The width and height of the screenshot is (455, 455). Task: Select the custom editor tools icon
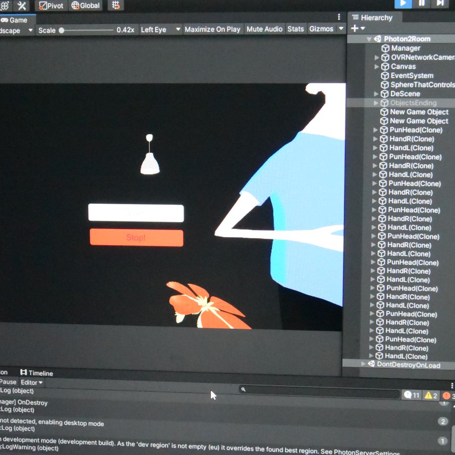point(22,6)
